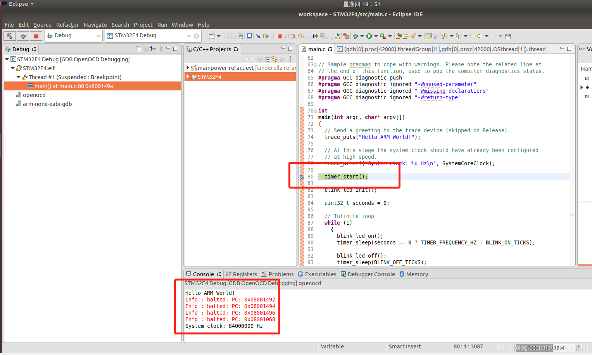Screen dimensions: 592x355
Task: Toggle Pin Editor icon
Action: coord(508,36)
